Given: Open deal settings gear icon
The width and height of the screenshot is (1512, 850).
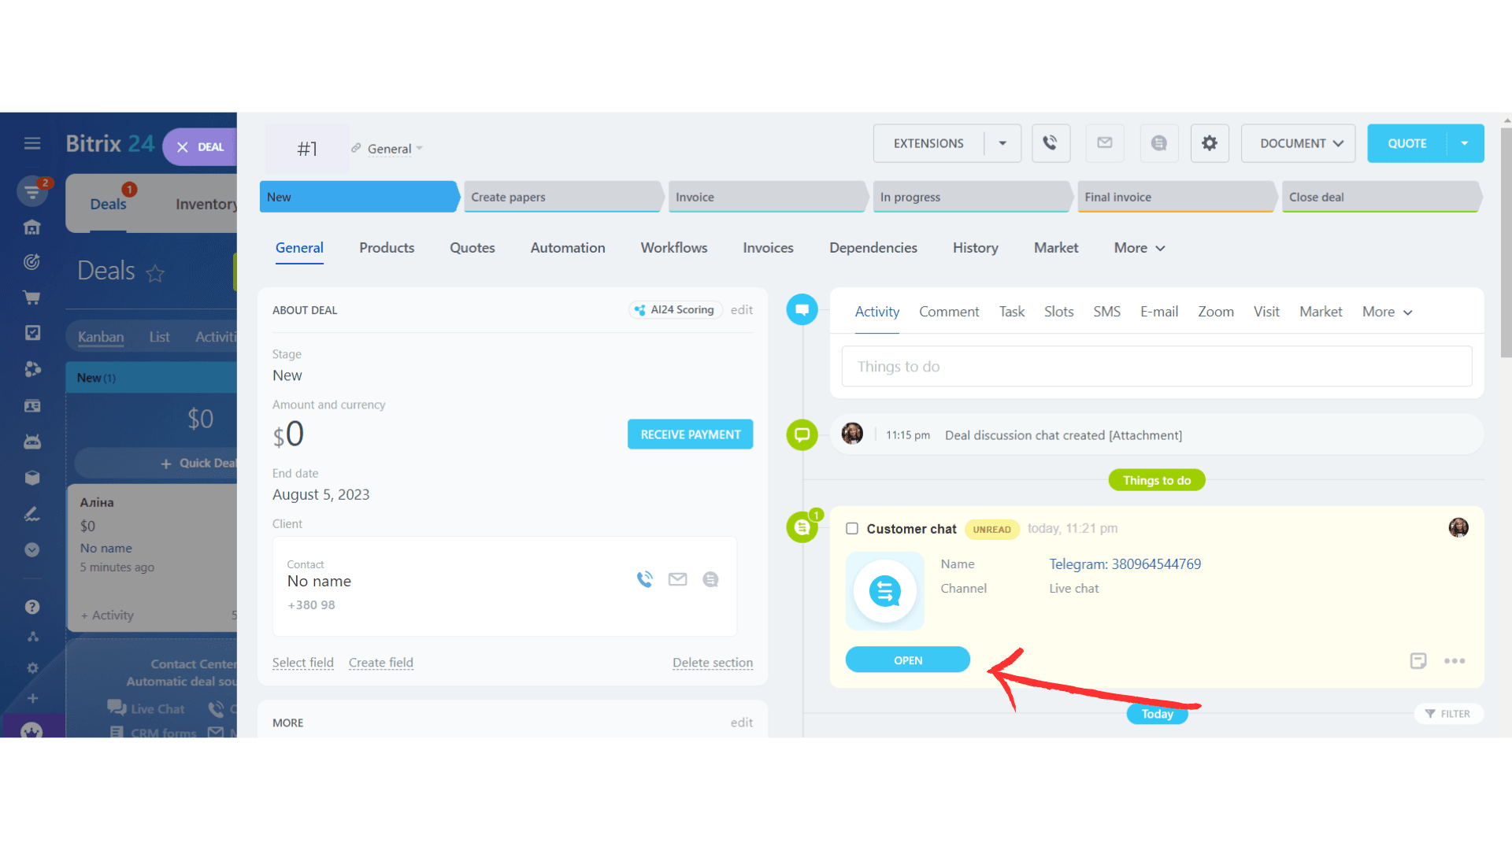Looking at the screenshot, I should [x=1210, y=143].
